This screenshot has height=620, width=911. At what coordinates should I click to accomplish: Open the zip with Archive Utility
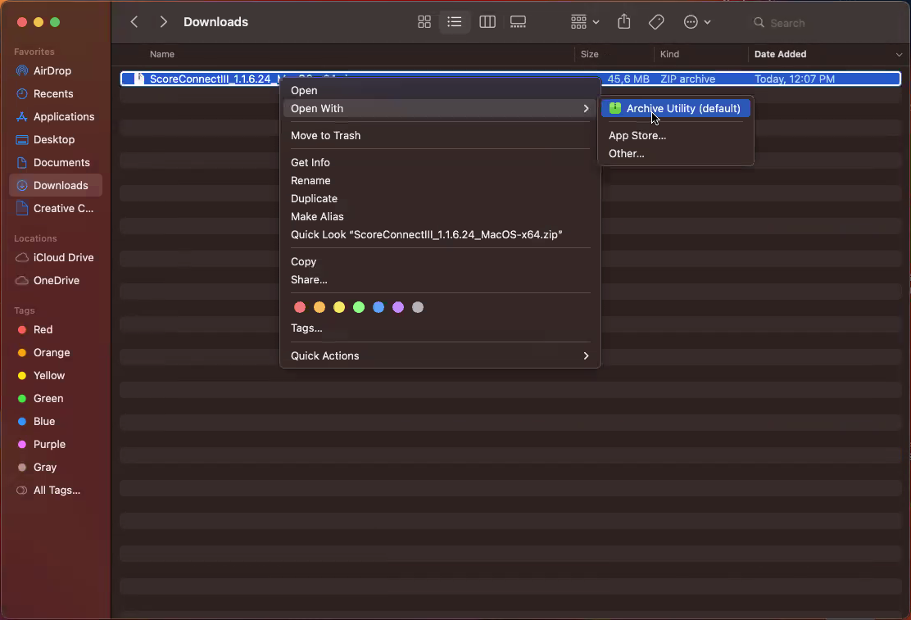tap(674, 108)
